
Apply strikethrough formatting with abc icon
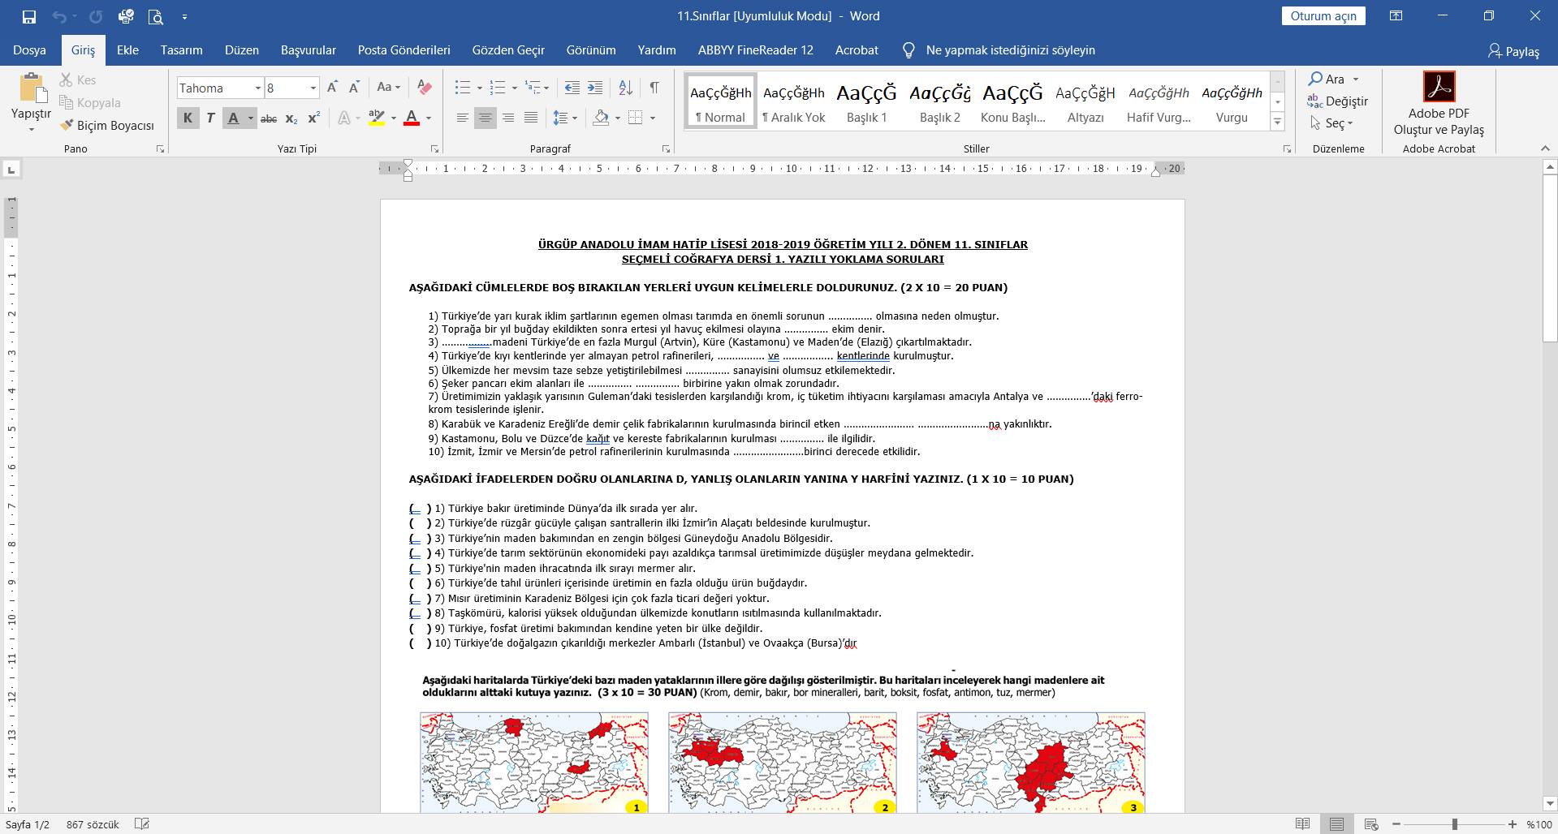(x=269, y=118)
